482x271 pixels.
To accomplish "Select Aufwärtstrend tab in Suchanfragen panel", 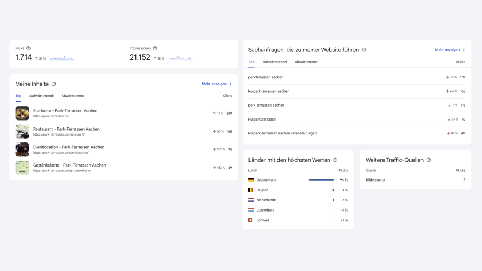I will (x=274, y=62).
